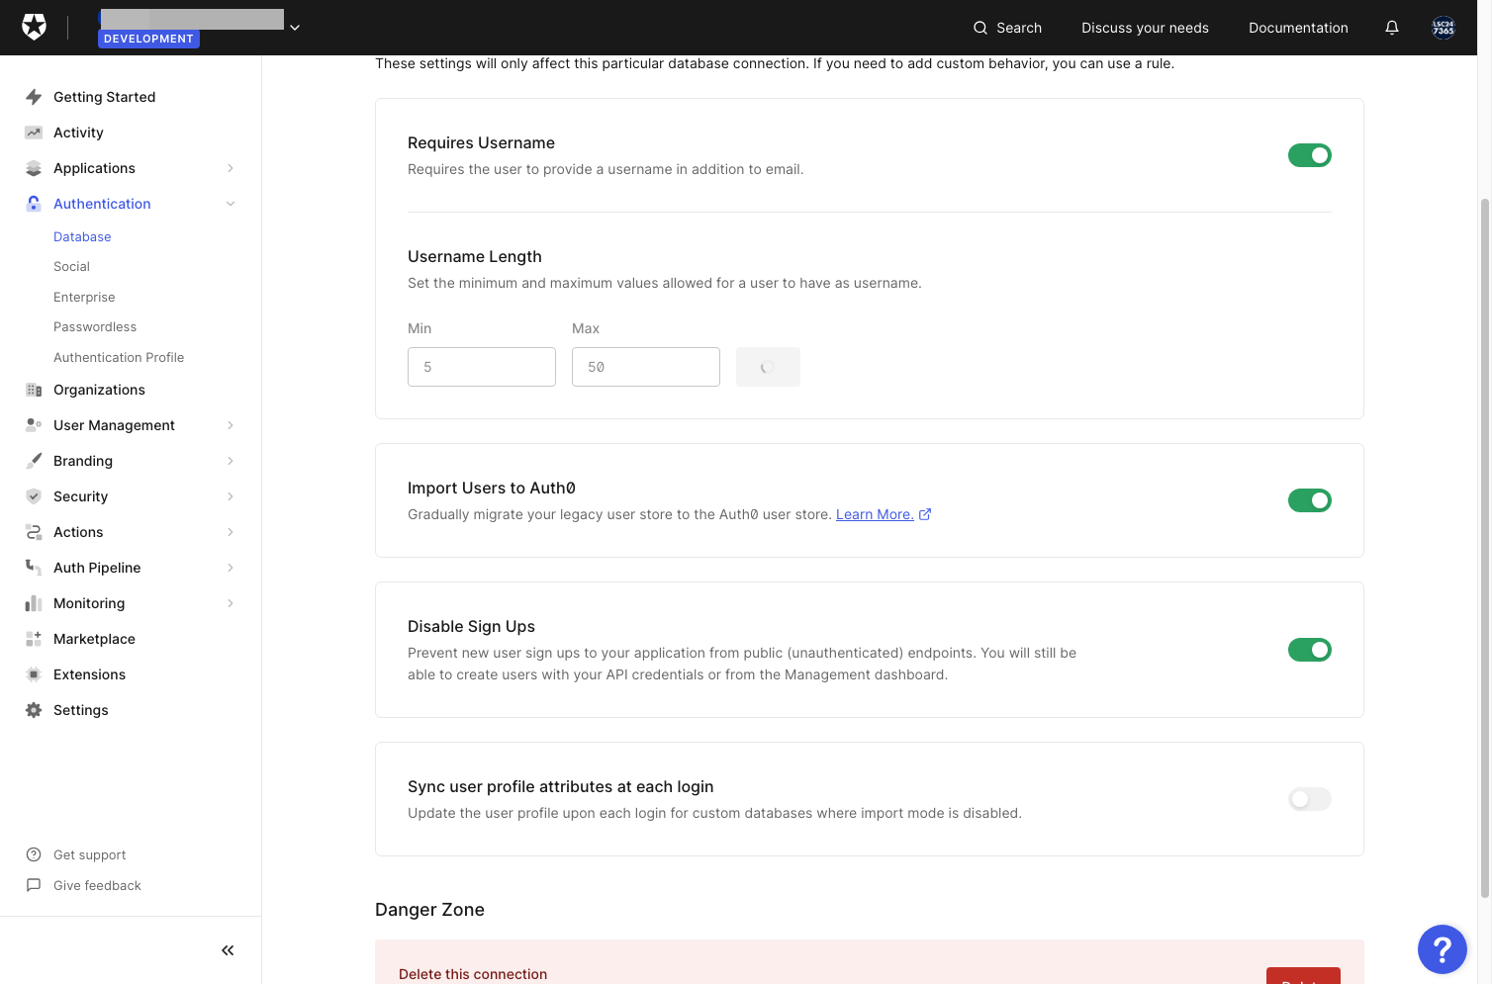The height and width of the screenshot is (984, 1492).
Task: Click the Applications layers icon
Action: point(34,168)
